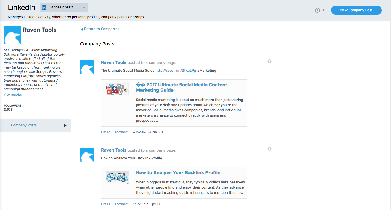Click the clock scheduled posts icon
This screenshot has height=210, width=391.
point(317,10)
